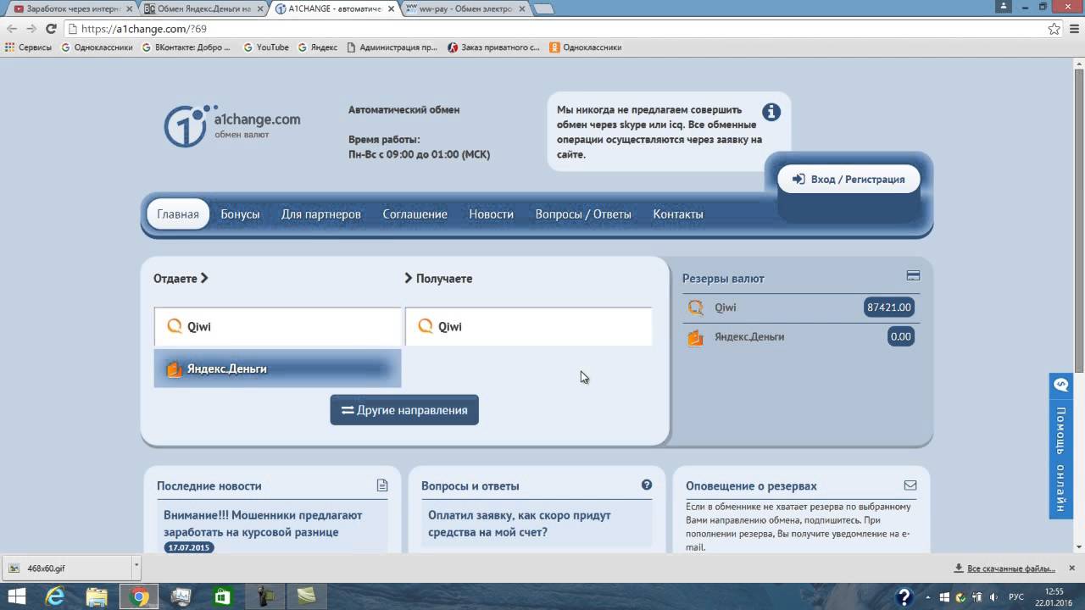This screenshot has width=1085, height=610.
Task: Select Qiwi in the Получаете column
Action: pos(528,327)
